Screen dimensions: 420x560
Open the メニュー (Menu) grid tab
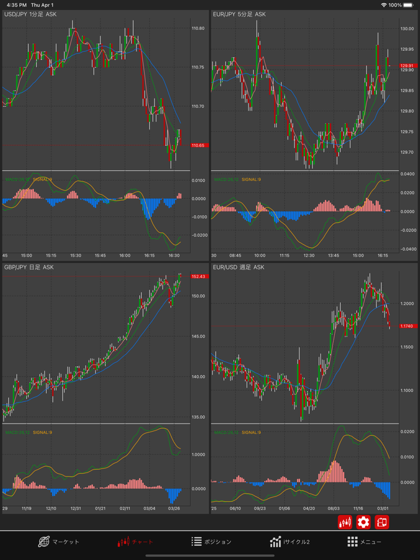click(x=364, y=542)
